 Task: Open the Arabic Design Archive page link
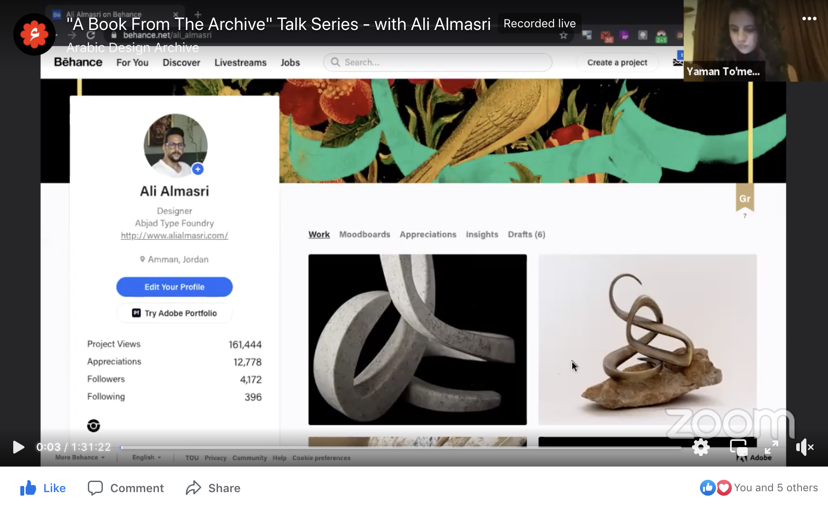[x=133, y=48]
